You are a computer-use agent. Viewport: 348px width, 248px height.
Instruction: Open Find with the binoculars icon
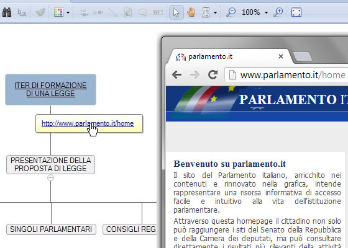(7, 12)
